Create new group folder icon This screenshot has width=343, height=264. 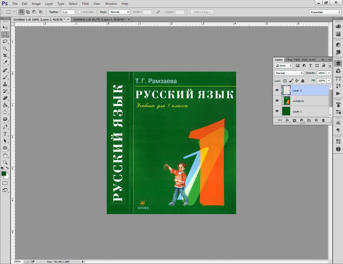point(309,120)
